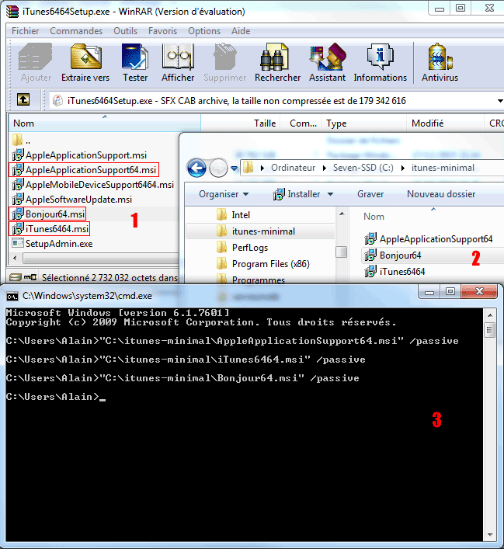This screenshot has width=504, height=549.
Task: Sort by the Modifié column header
Action: click(446, 123)
